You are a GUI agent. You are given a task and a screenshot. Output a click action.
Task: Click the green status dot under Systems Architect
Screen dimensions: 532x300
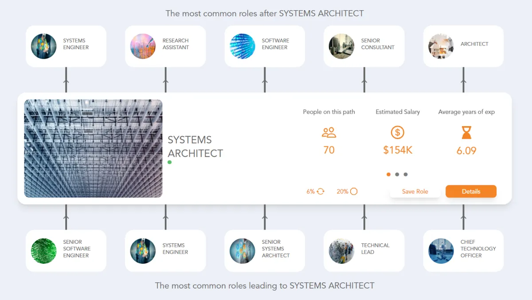(170, 162)
